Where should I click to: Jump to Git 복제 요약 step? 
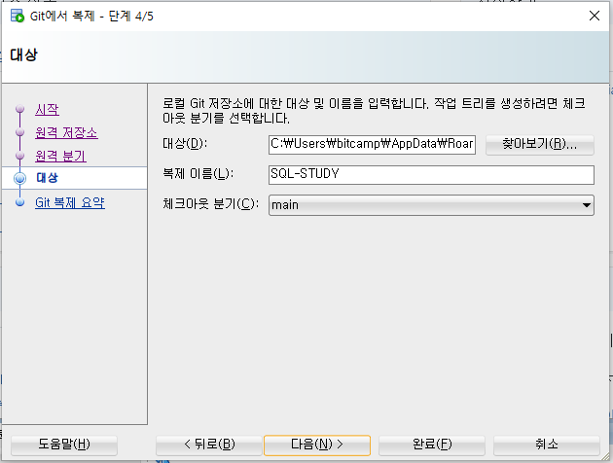[70, 202]
